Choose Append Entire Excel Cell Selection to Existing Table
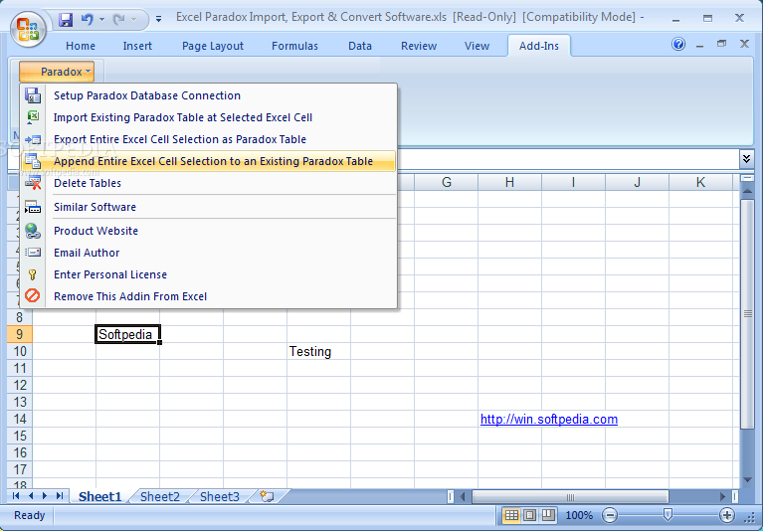The height and width of the screenshot is (531, 763). (x=209, y=161)
